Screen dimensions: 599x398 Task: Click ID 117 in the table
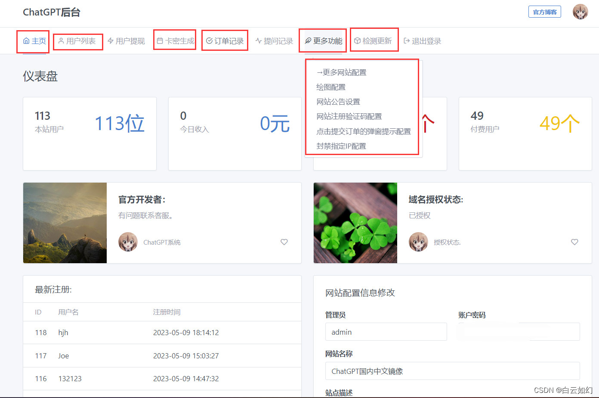(41, 356)
